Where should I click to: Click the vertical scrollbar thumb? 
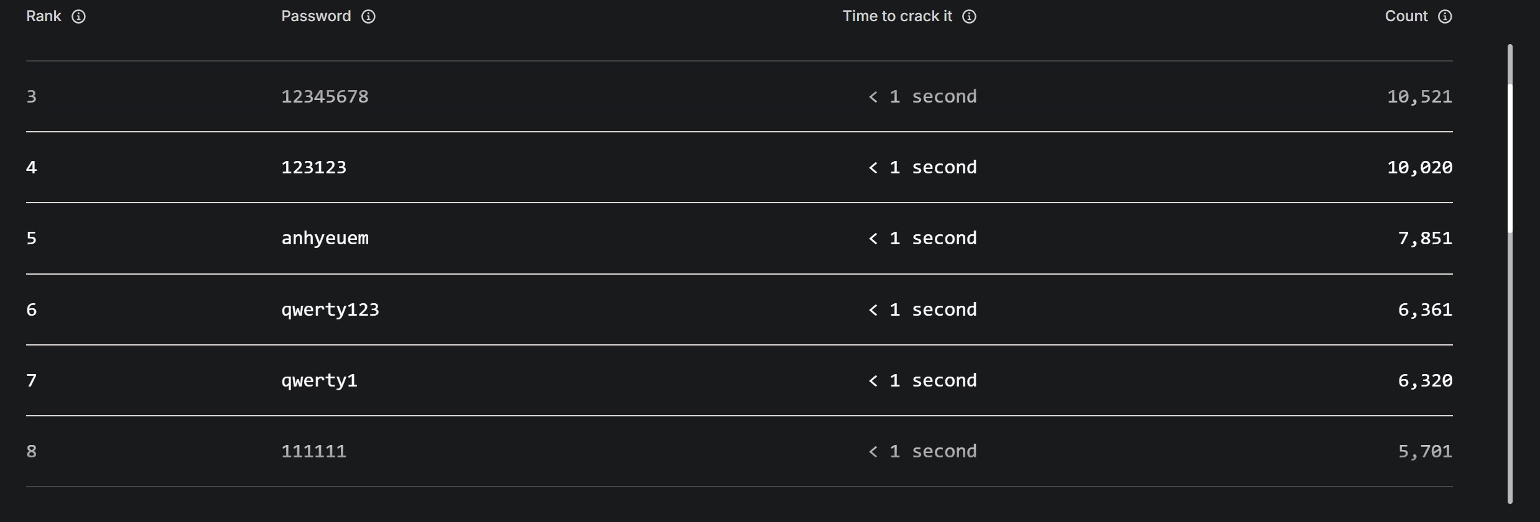pyautogui.click(x=1510, y=158)
